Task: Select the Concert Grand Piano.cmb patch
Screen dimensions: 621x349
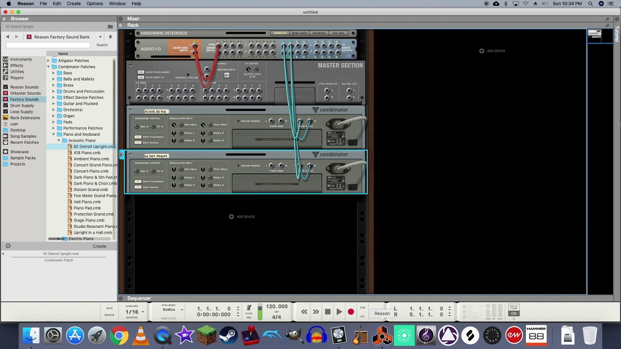Action: [x=95, y=165]
